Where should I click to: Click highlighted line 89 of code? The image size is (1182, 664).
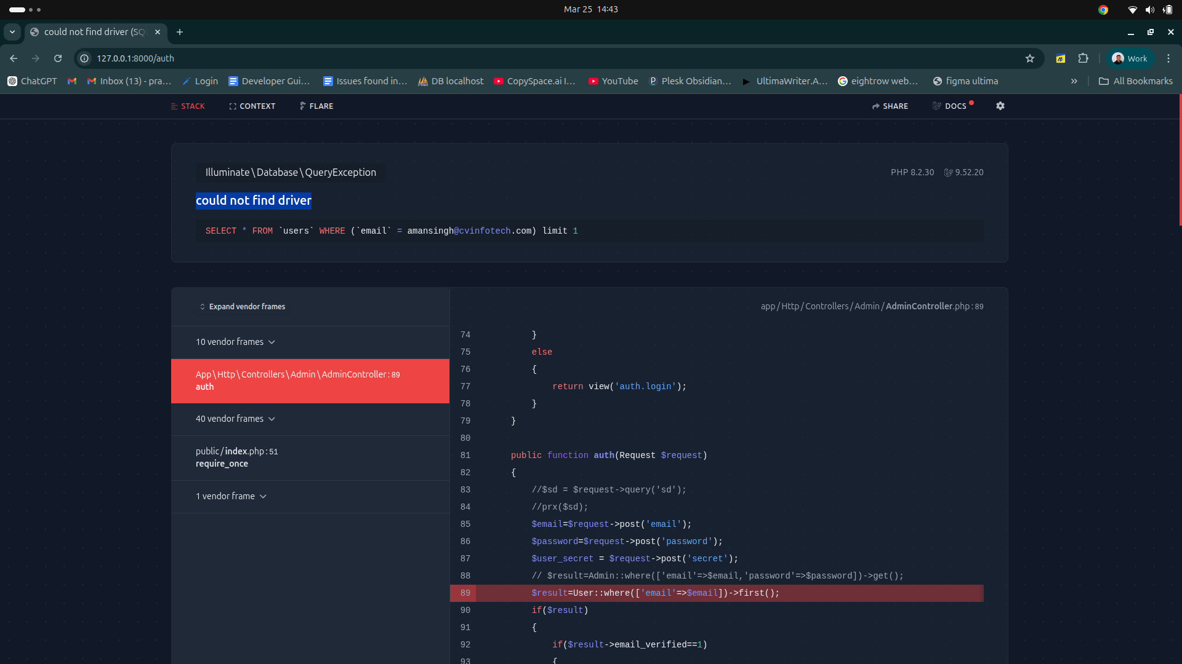pos(717,593)
